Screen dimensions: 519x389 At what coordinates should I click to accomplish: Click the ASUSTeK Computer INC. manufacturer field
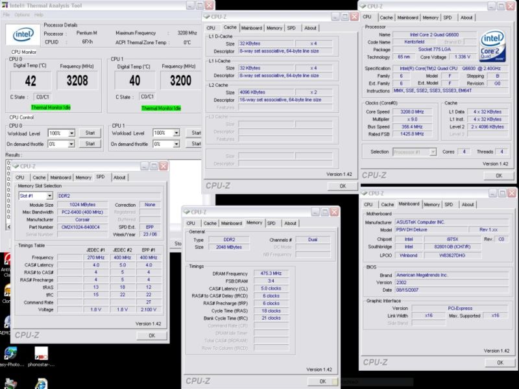[452, 222]
